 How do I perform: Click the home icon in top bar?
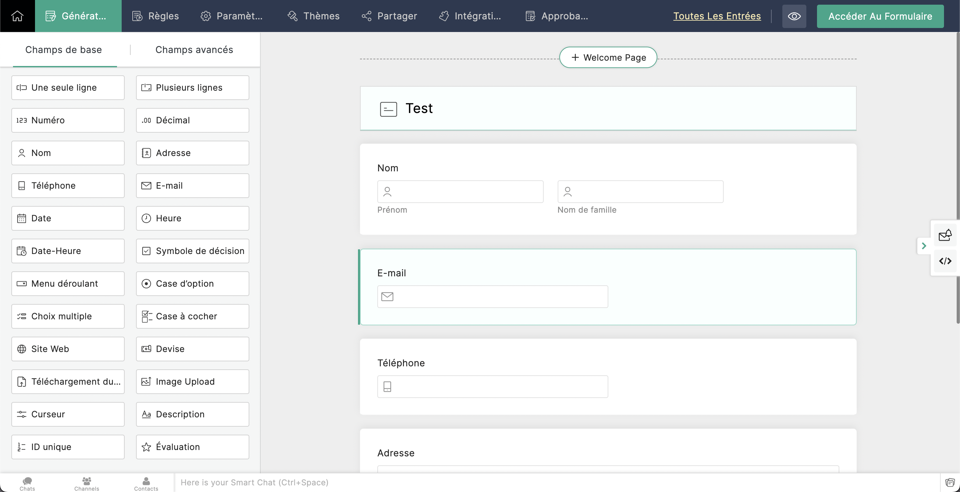tap(17, 16)
